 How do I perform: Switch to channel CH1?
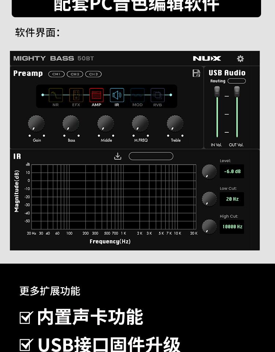click(56, 74)
